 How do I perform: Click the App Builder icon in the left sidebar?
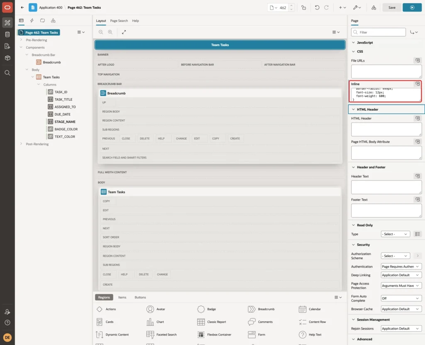click(x=7, y=23)
